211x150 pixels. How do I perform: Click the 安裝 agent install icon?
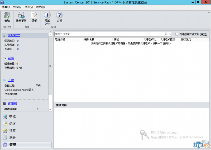7,15
